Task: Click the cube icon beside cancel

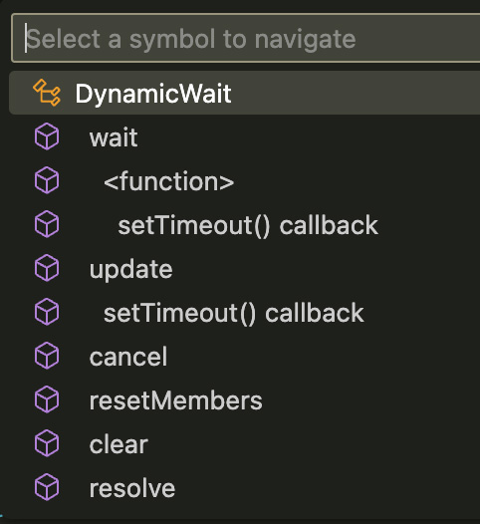Action: (x=47, y=356)
